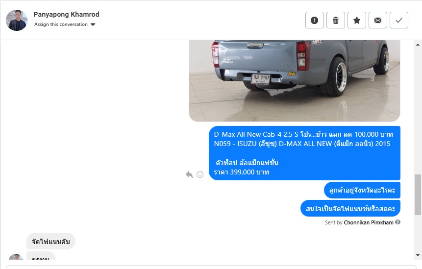Mark conversation as spam with exclamation icon
The height and width of the screenshot is (269, 422).
click(314, 20)
